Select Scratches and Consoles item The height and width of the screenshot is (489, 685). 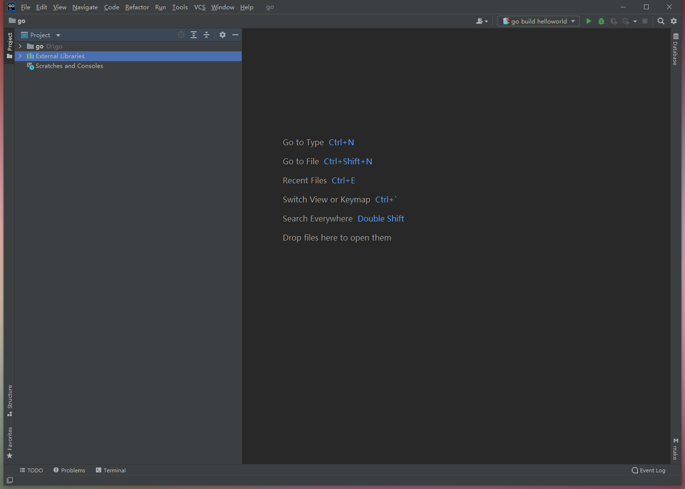point(128,66)
